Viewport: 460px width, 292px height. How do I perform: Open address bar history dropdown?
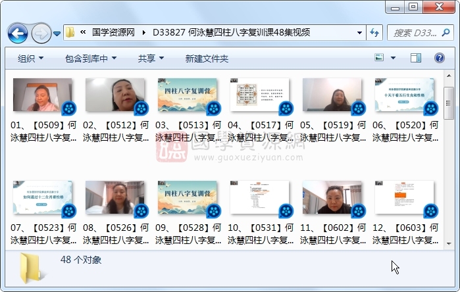coord(359,32)
